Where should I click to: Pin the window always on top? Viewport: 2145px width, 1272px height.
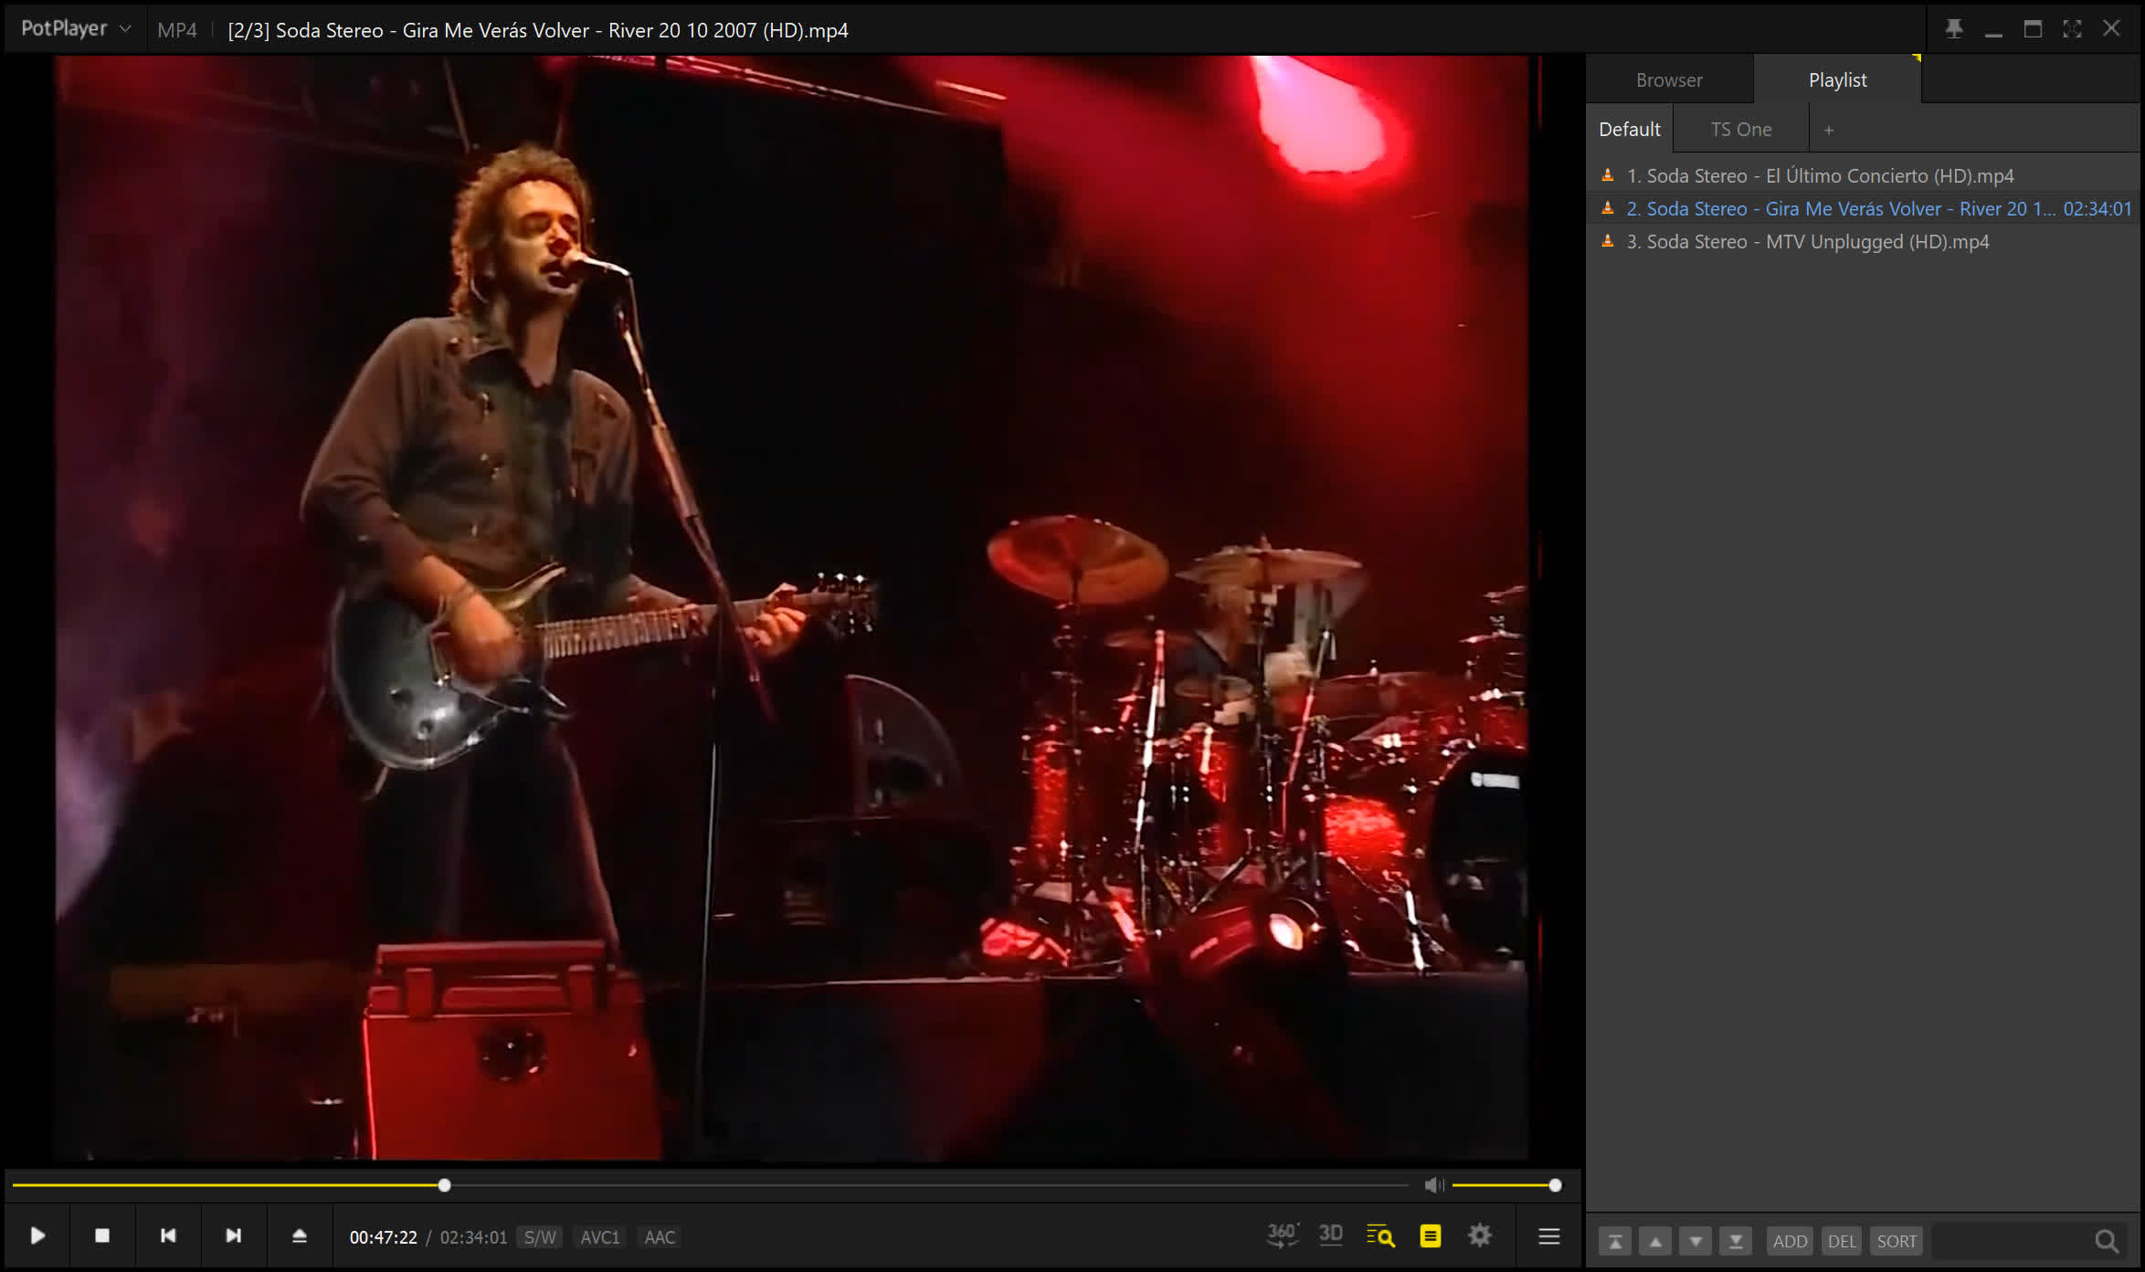tap(1954, 29)
